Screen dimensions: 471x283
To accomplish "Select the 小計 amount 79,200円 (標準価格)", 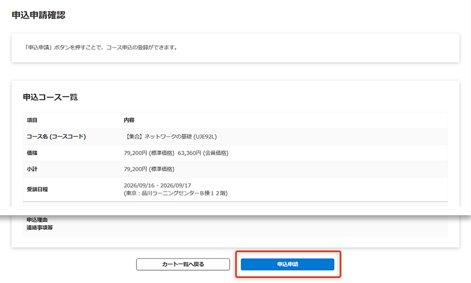I will (x=149, y=169).
